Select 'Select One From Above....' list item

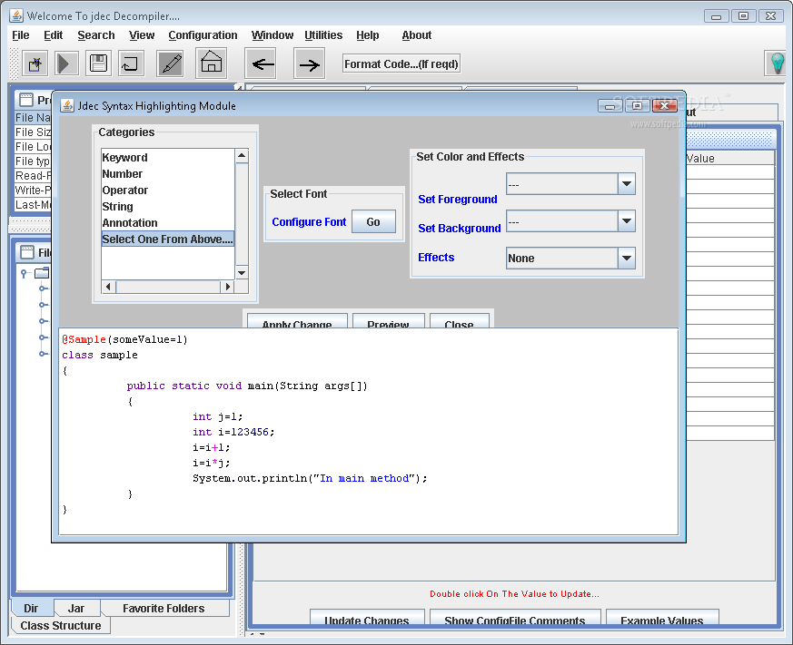point(167,239)
